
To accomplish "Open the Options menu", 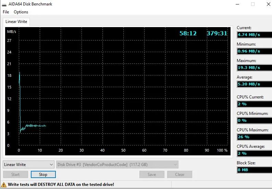I will click(x=21, y=12).
